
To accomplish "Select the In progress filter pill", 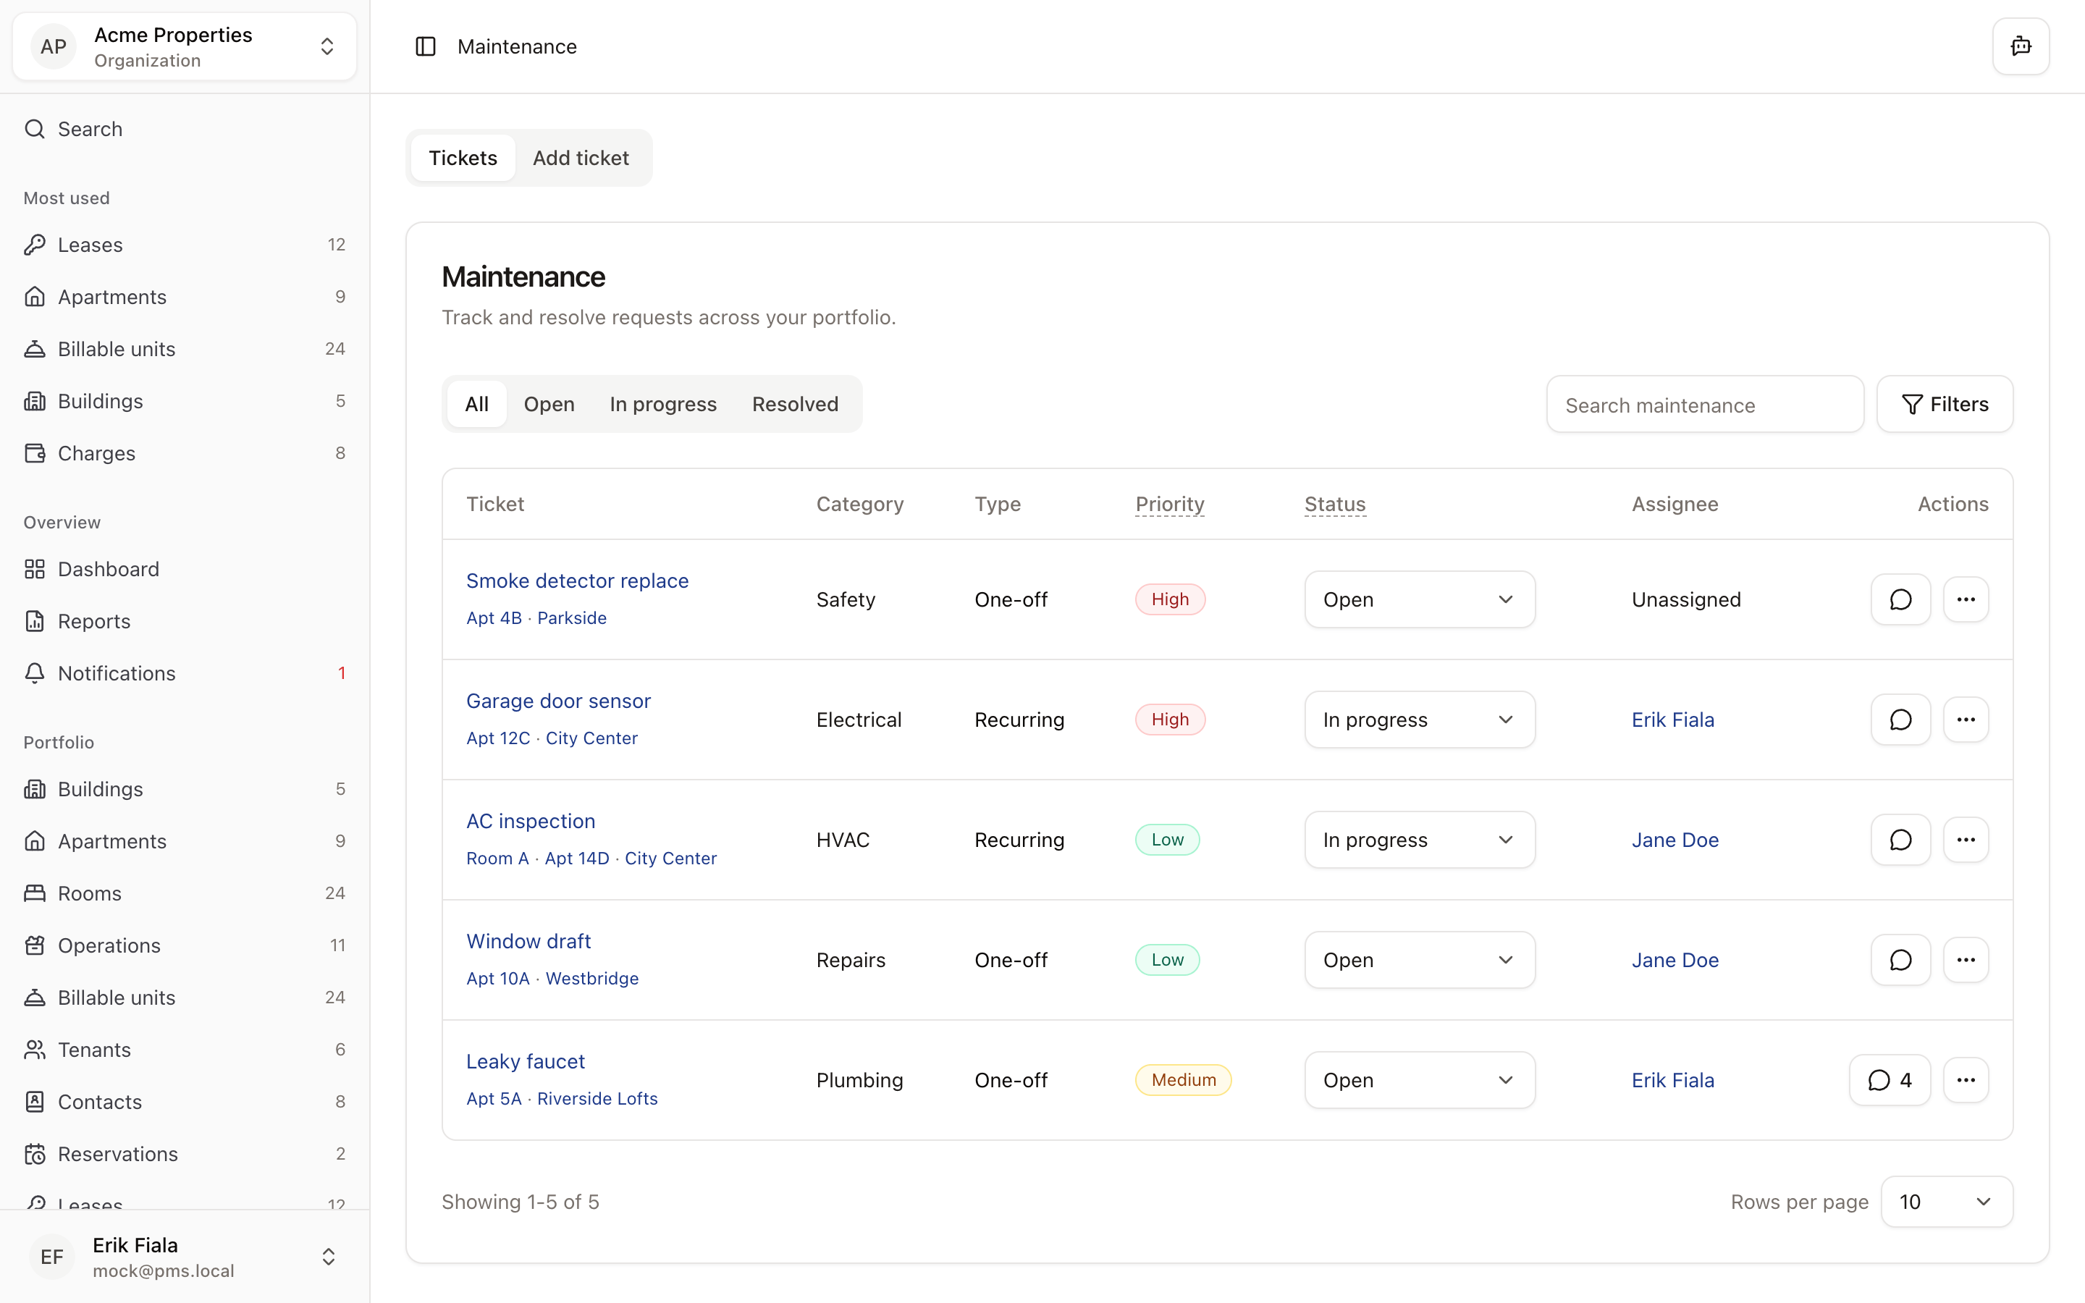I will pyautogui.click(x=662, y=403).
